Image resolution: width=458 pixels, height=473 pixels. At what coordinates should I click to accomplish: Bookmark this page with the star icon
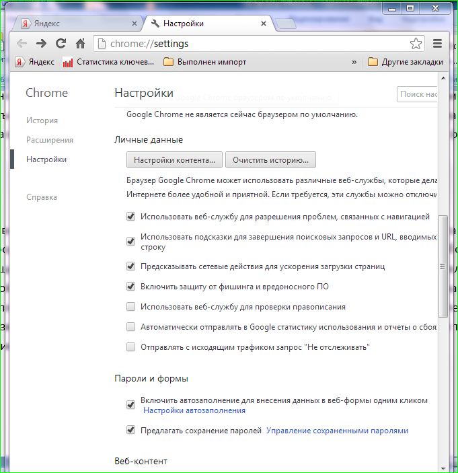[x=416, y=44]
